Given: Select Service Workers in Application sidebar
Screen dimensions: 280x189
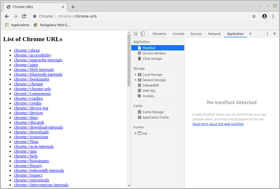Looking at the screenshot, I should tap(154, 53).
